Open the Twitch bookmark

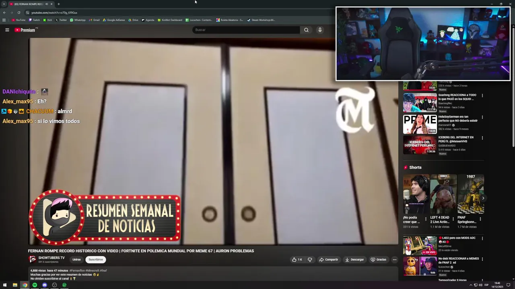34,20
